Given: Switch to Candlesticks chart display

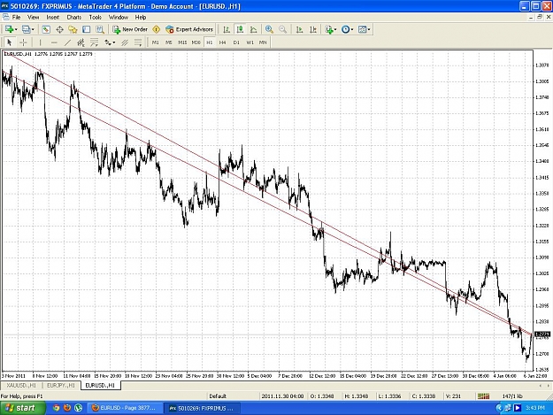Looking at the screenshot, I should [x=240, y=29].
